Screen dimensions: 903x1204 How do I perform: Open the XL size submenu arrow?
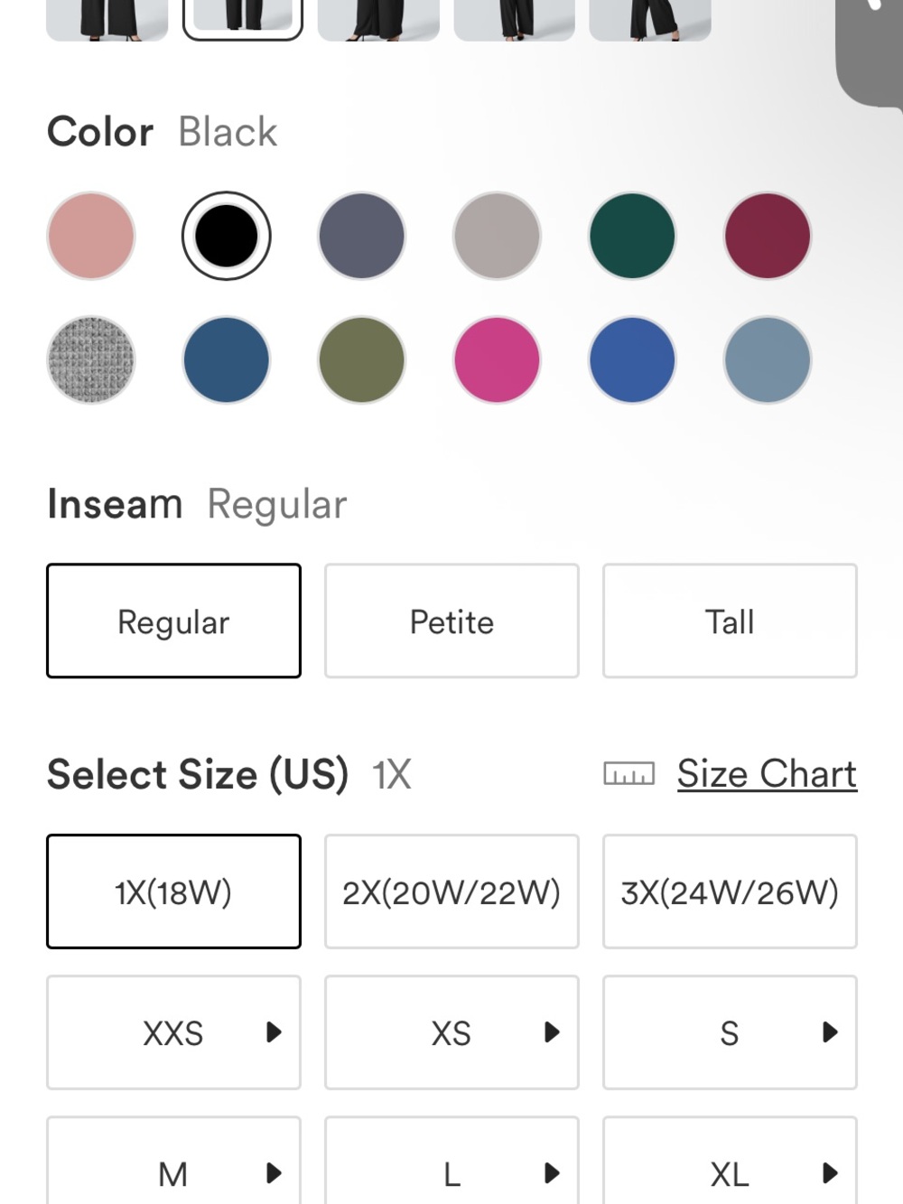click(x=831, y=1173)
